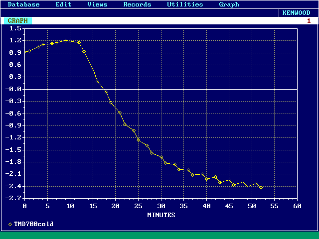Image resolution: width=319 pixels, height=239 pixels.
Task: Select the cyan GRAPH title tag
Action: [18, 21]
